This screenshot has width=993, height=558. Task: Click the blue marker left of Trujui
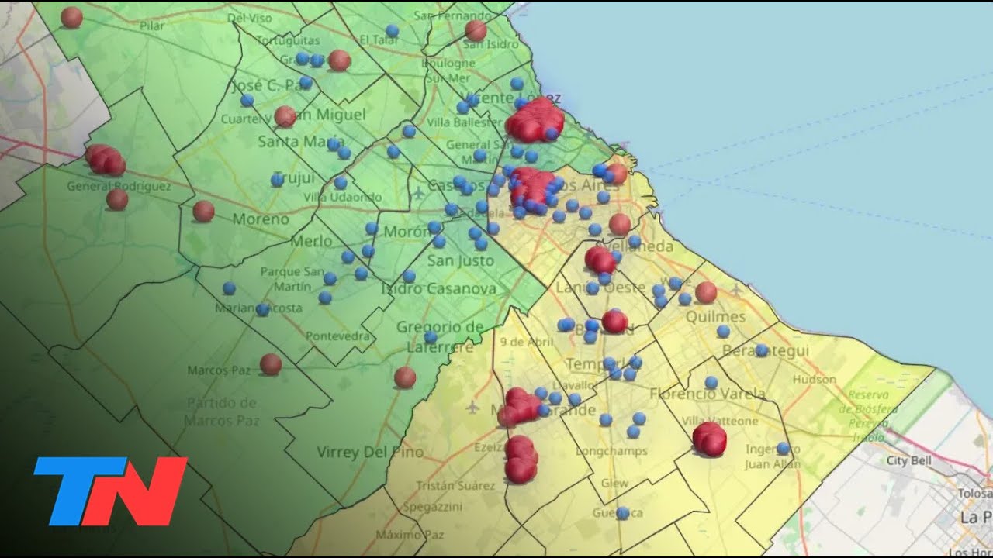pos(277,180)
